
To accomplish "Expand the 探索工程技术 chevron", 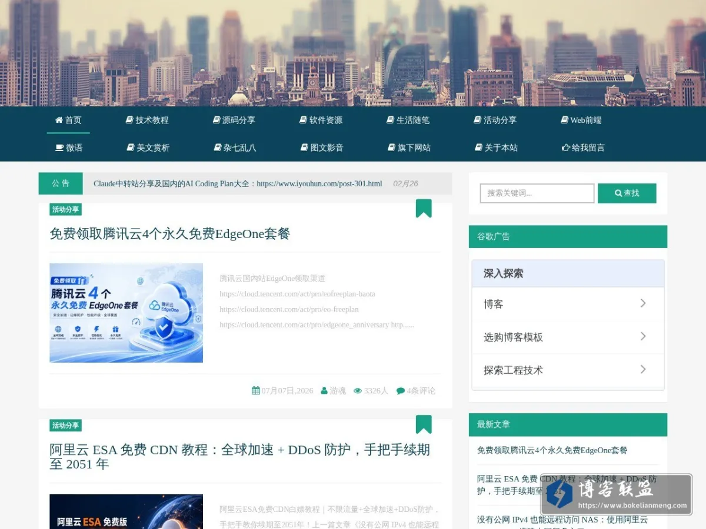I will coord(643,369).
